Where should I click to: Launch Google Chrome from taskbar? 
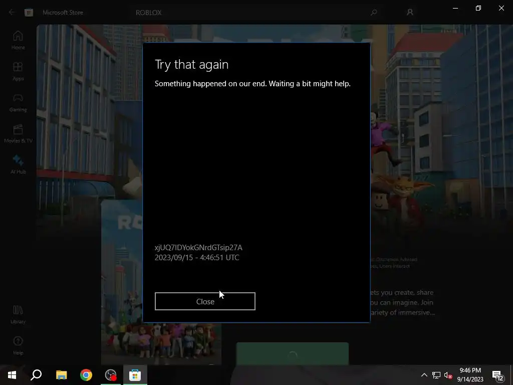[x=86, y=375]
